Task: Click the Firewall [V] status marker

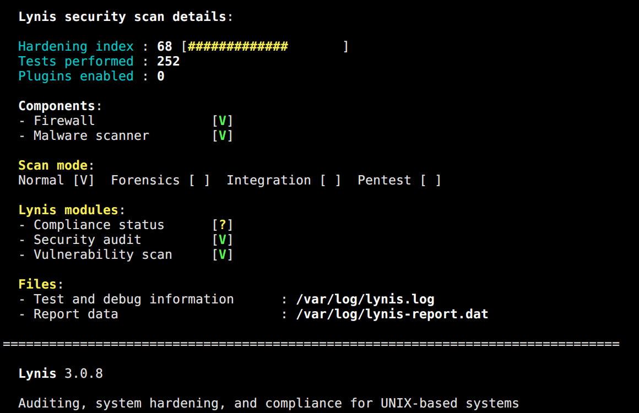Action: point(223,121)
